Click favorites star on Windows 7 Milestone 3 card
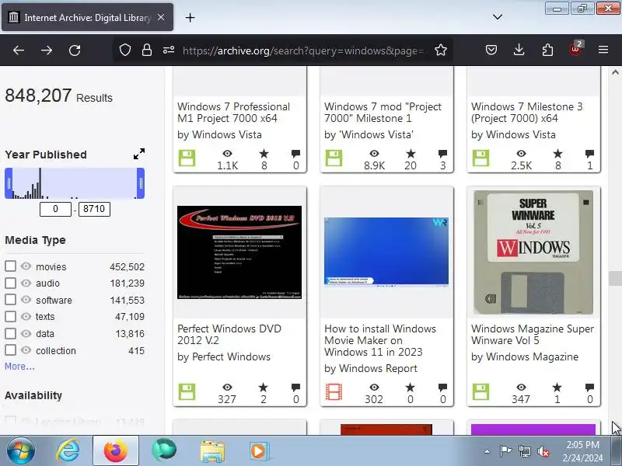 tap(557, 153)
